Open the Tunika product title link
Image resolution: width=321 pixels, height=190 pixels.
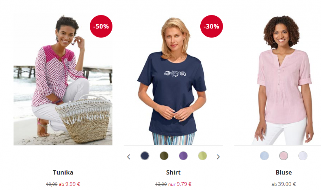(x=63, y=172)
